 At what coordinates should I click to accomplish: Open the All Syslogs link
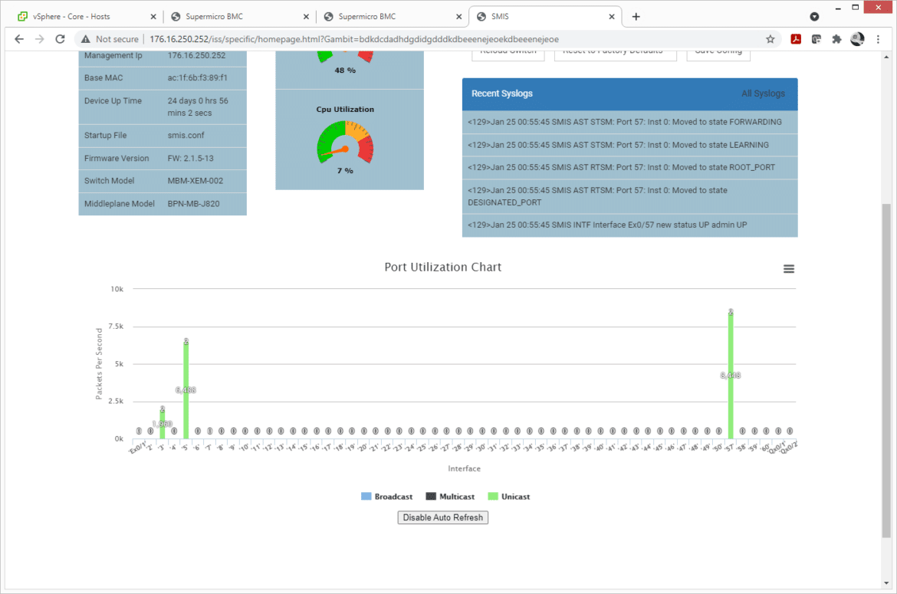763,94
